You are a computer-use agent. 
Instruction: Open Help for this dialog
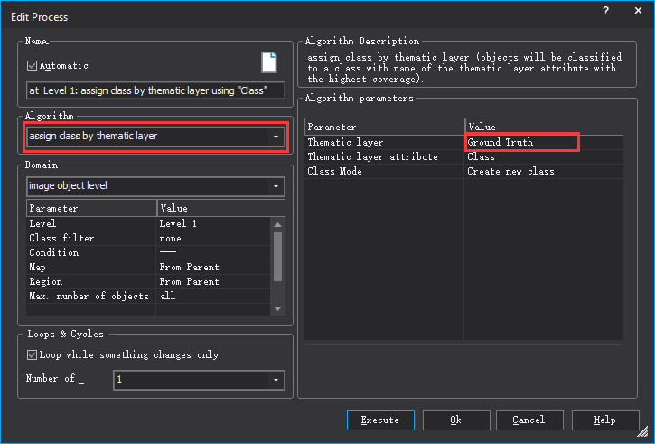[604, 420]
